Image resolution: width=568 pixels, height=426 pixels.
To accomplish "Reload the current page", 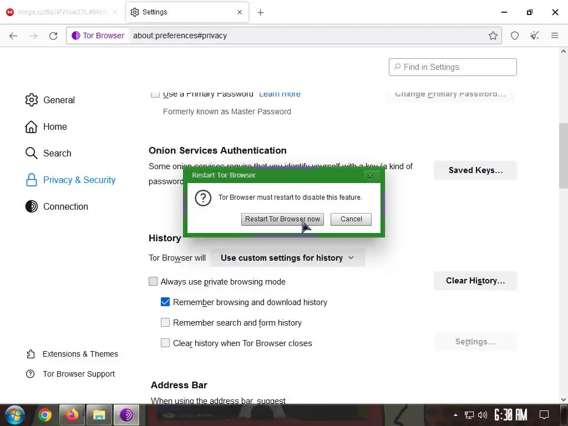I will point(53,35).
